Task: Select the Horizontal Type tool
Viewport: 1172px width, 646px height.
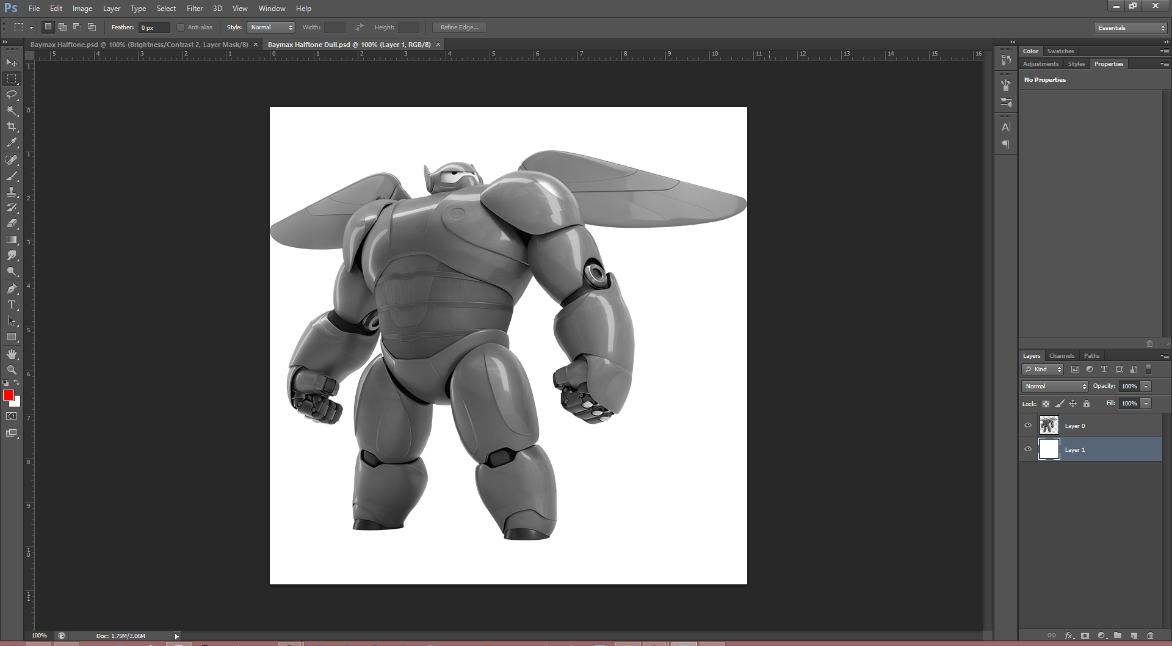Action: 12,305
